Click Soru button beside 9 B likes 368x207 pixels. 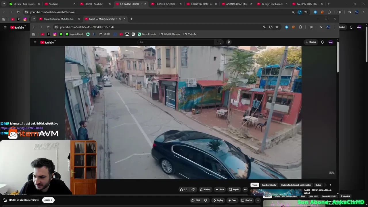(x=220, y=189)
